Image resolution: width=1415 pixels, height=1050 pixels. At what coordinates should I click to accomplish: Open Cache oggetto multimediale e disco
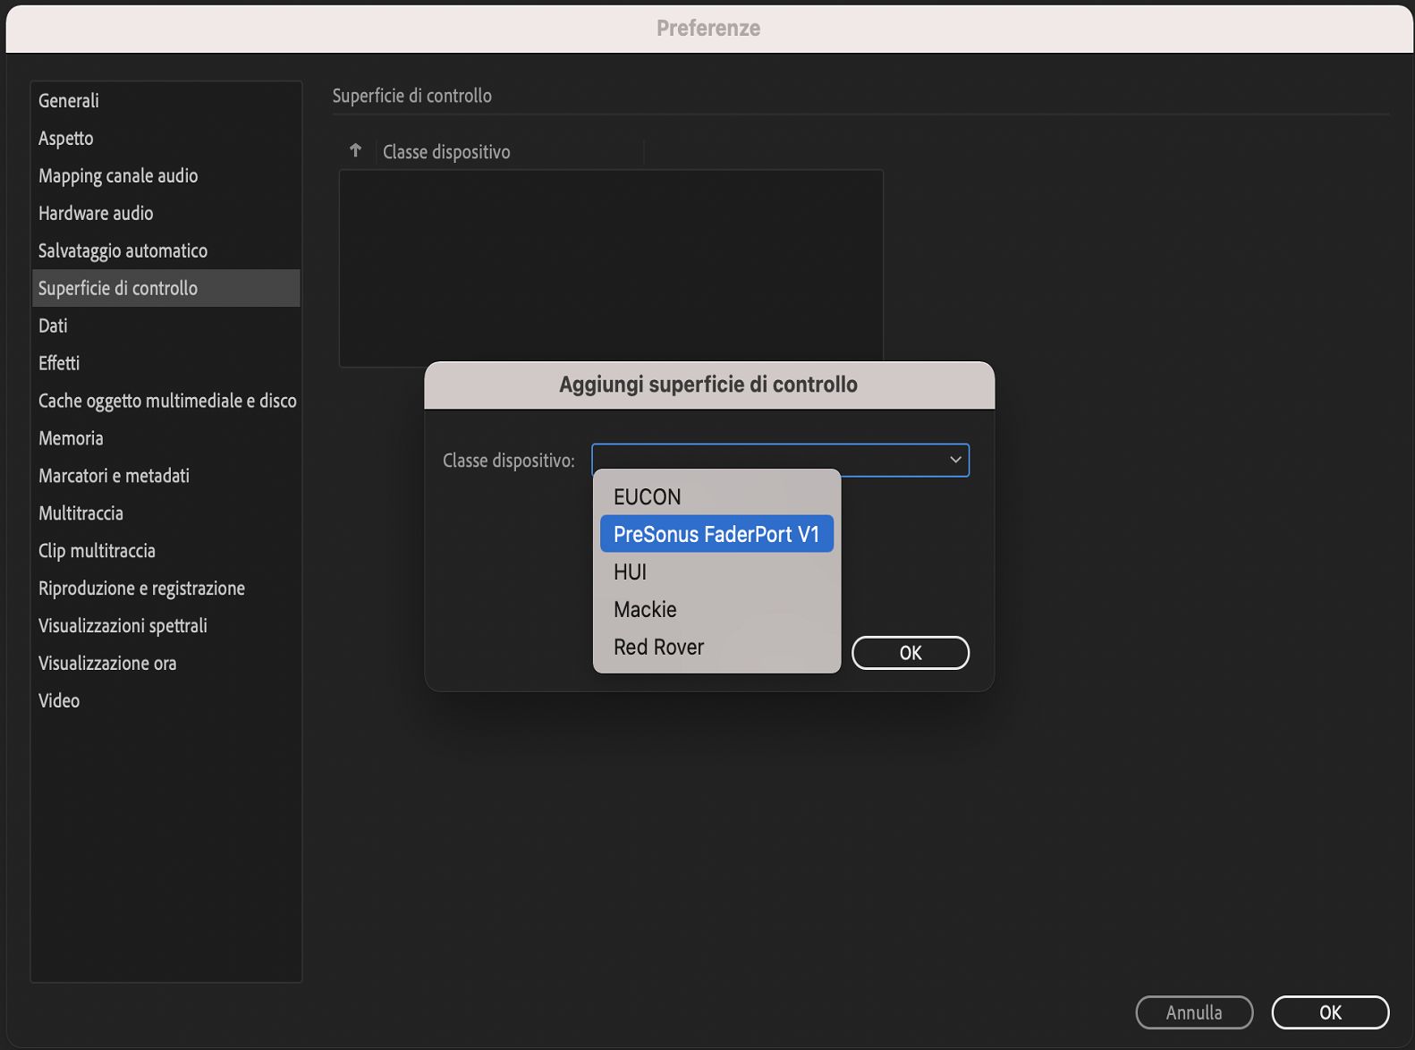tap(165, 402)
